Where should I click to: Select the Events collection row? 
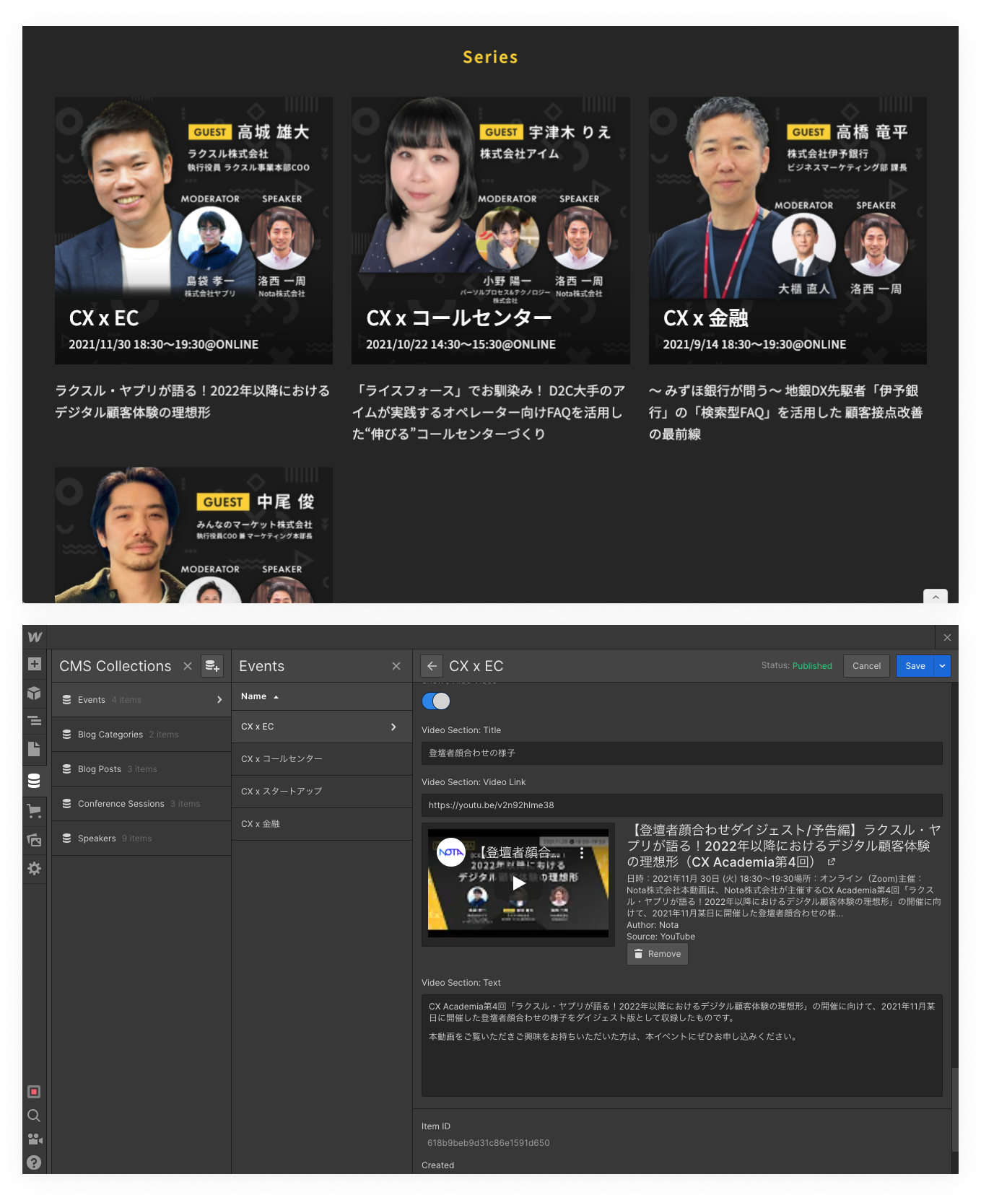[x=141, y=700]
